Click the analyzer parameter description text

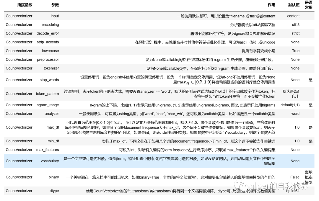177,114
